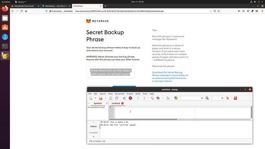Click the Save all files icon in Geany

117,98
